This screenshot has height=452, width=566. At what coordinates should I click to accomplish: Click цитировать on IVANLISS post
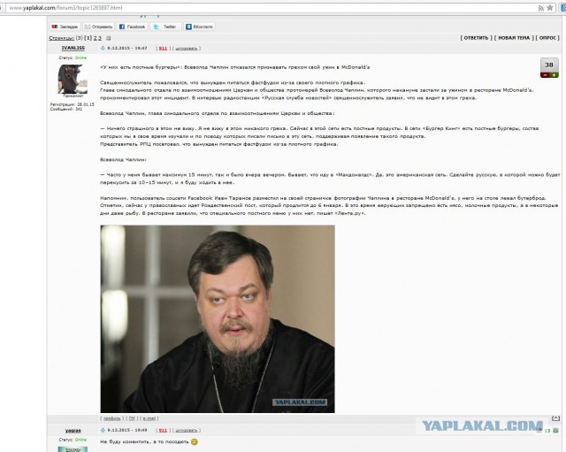(x=187, y=48)
